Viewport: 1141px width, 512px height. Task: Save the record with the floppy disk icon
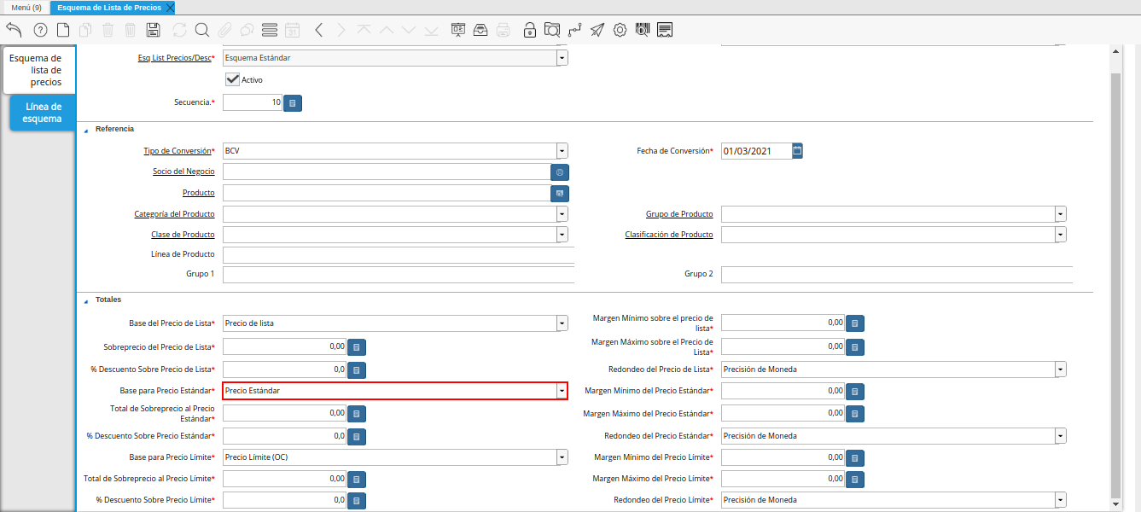154,30
